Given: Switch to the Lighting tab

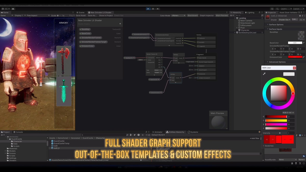Looking at the screenshot, I should 249,12.
